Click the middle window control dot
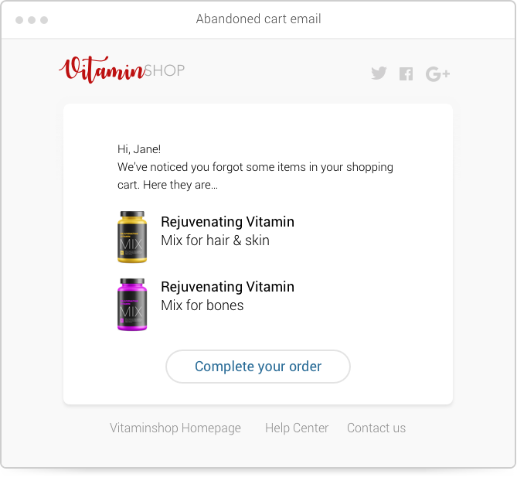Screen dimensions: 517x481 pos(32,20)
